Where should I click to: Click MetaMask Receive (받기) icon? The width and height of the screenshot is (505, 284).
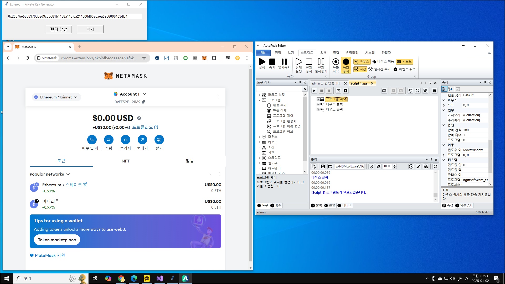[159, 140]
